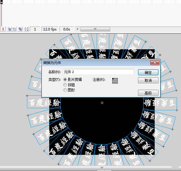
Task: Enable edit multiple frames button
Action: click(x=20, y=29)
